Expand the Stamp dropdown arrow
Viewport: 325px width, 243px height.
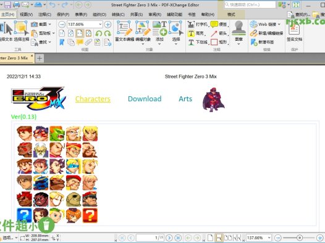click(x=238, y=44)
